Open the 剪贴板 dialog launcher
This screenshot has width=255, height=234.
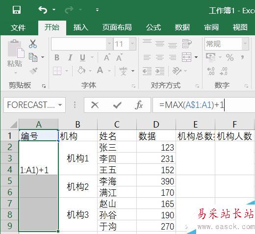44,86
